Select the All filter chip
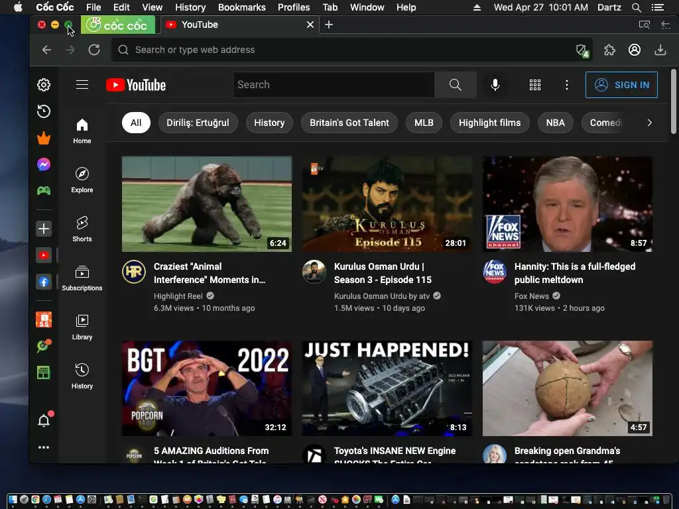The width and height of the screenshot is (679, 509). (x=136, y=123)
